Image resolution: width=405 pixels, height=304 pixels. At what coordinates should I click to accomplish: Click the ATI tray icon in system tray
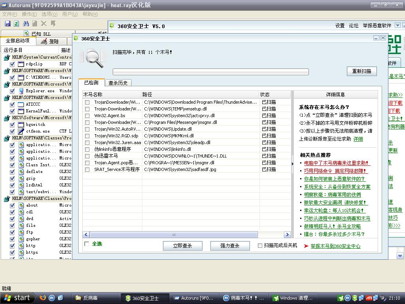pos(369,298)
